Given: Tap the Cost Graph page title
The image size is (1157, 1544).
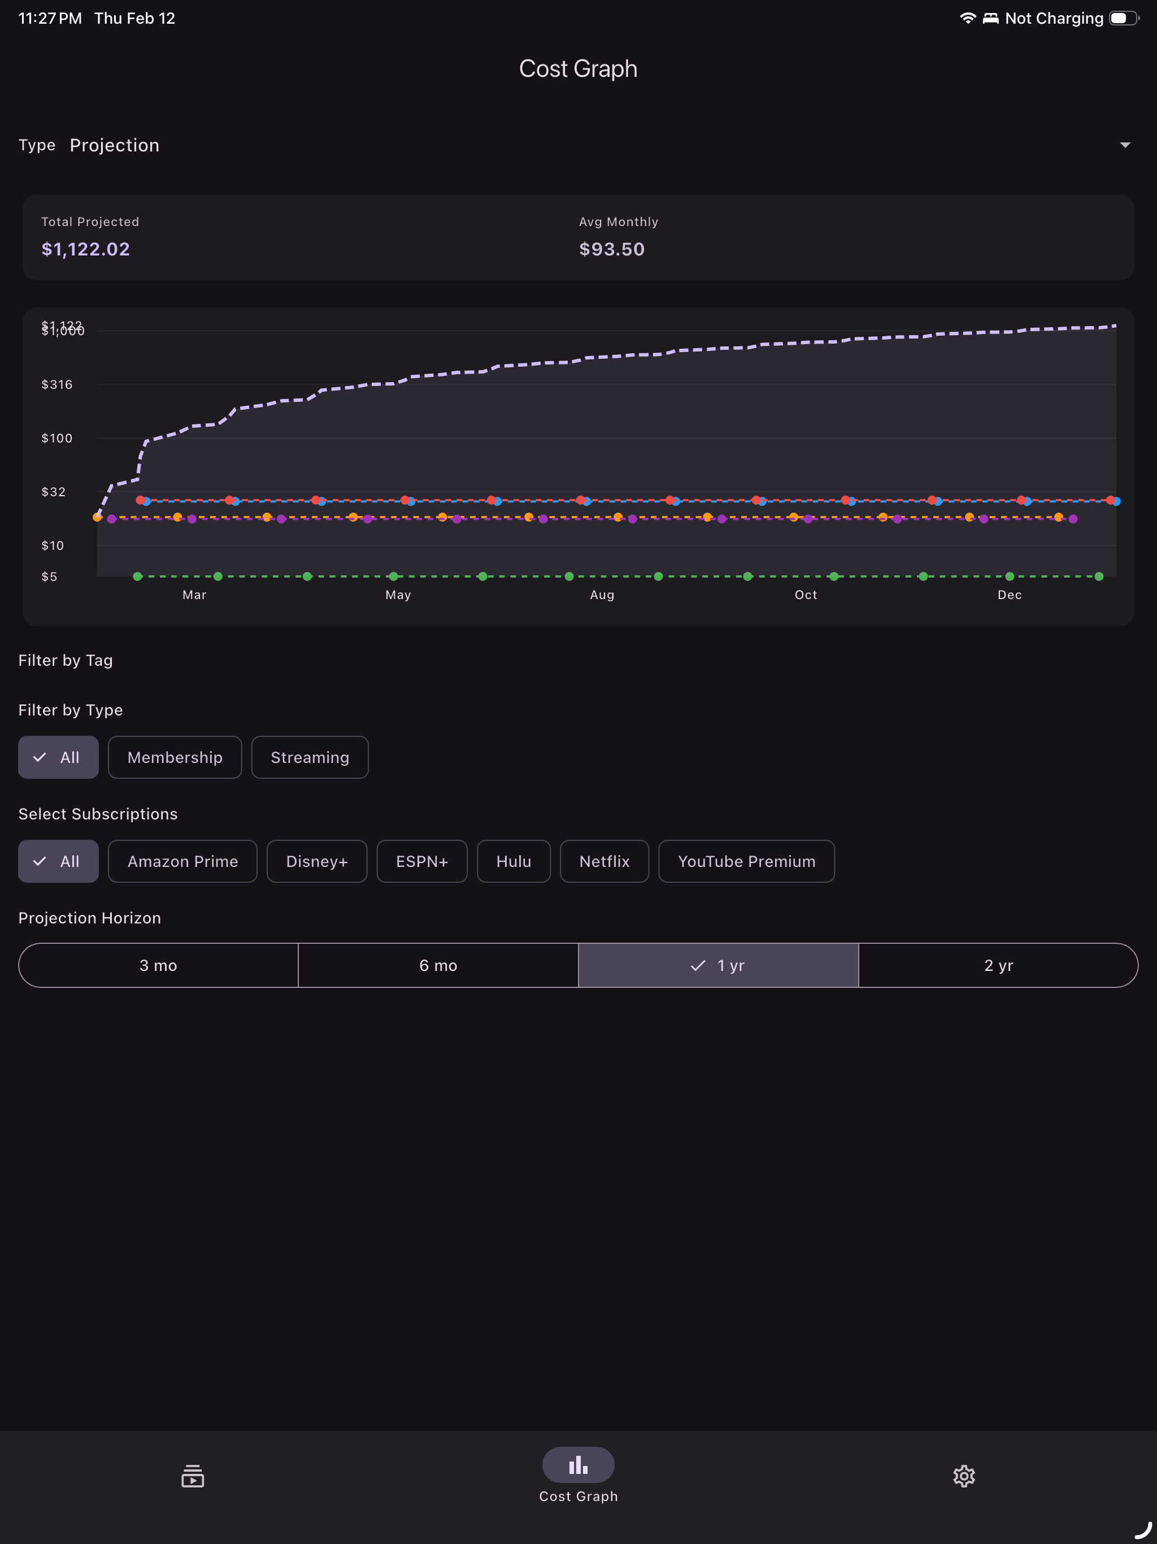Looking at the screenshot, I should click(578, 68).
